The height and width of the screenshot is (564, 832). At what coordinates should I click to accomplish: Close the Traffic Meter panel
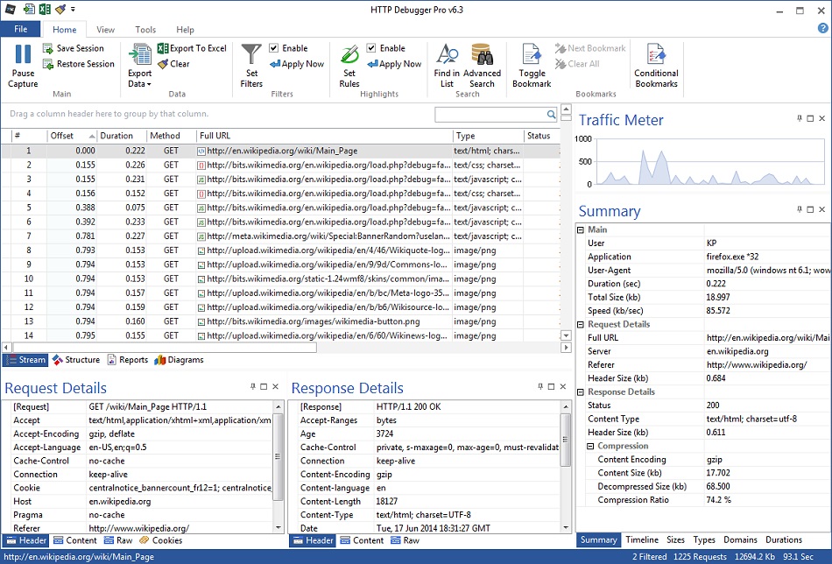821,118
